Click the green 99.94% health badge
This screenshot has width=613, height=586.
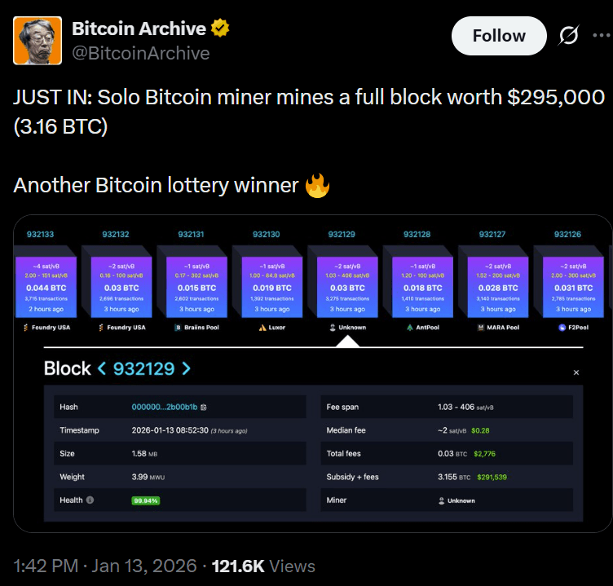[x=145, y=500]
